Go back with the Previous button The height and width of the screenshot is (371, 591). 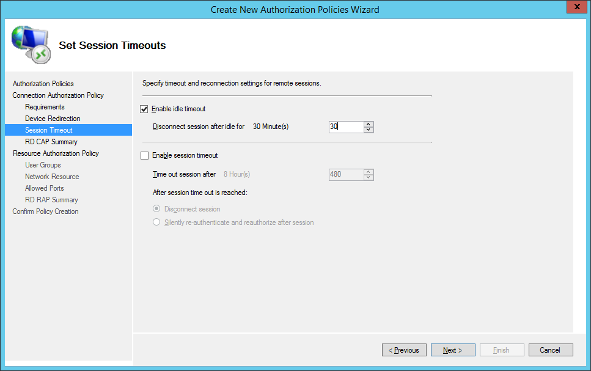[404, 350]
